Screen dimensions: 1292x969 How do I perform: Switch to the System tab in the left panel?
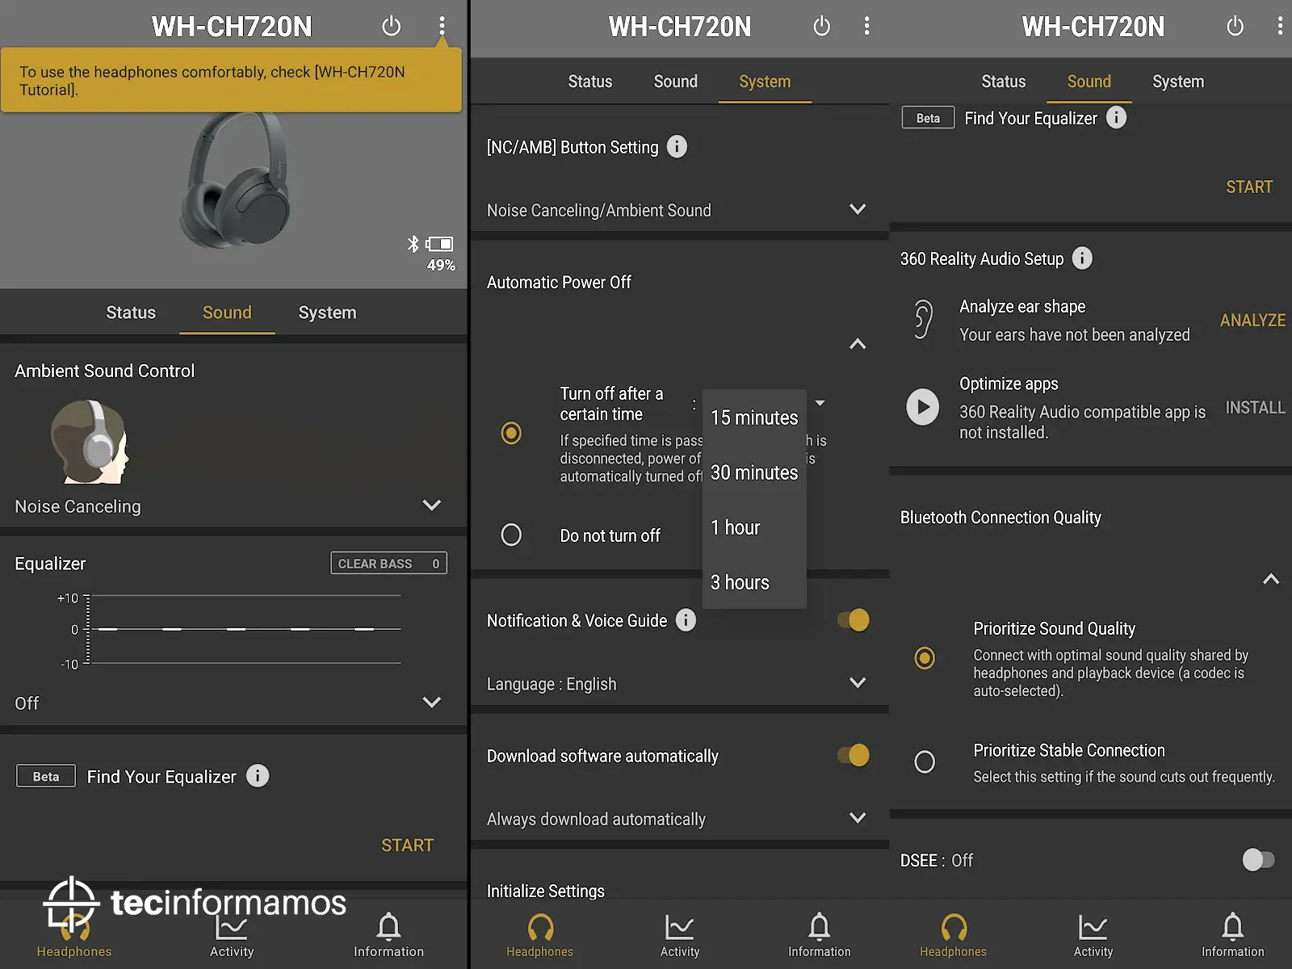click(327, 313)
